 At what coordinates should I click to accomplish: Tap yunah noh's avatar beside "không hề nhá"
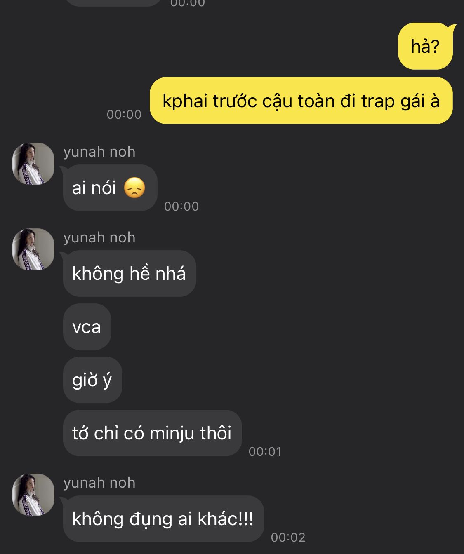point(33,249)
